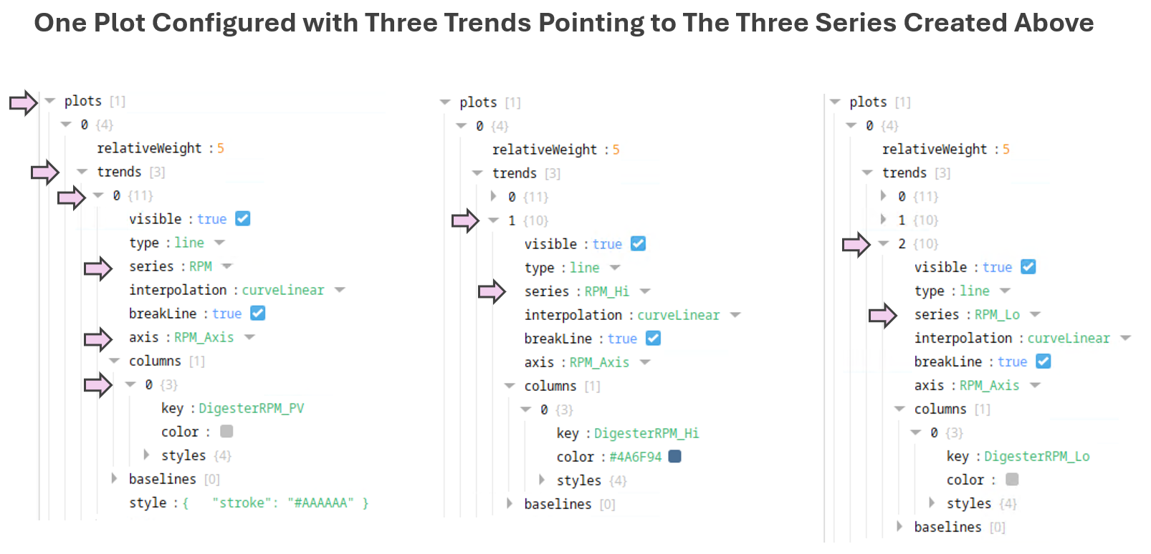Click the #4A6F94 color hex text
Screen dimensions: 1151x554
[x=635, y=457]
